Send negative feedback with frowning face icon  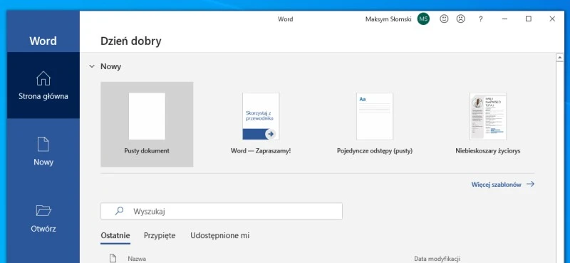pos(460,19)
